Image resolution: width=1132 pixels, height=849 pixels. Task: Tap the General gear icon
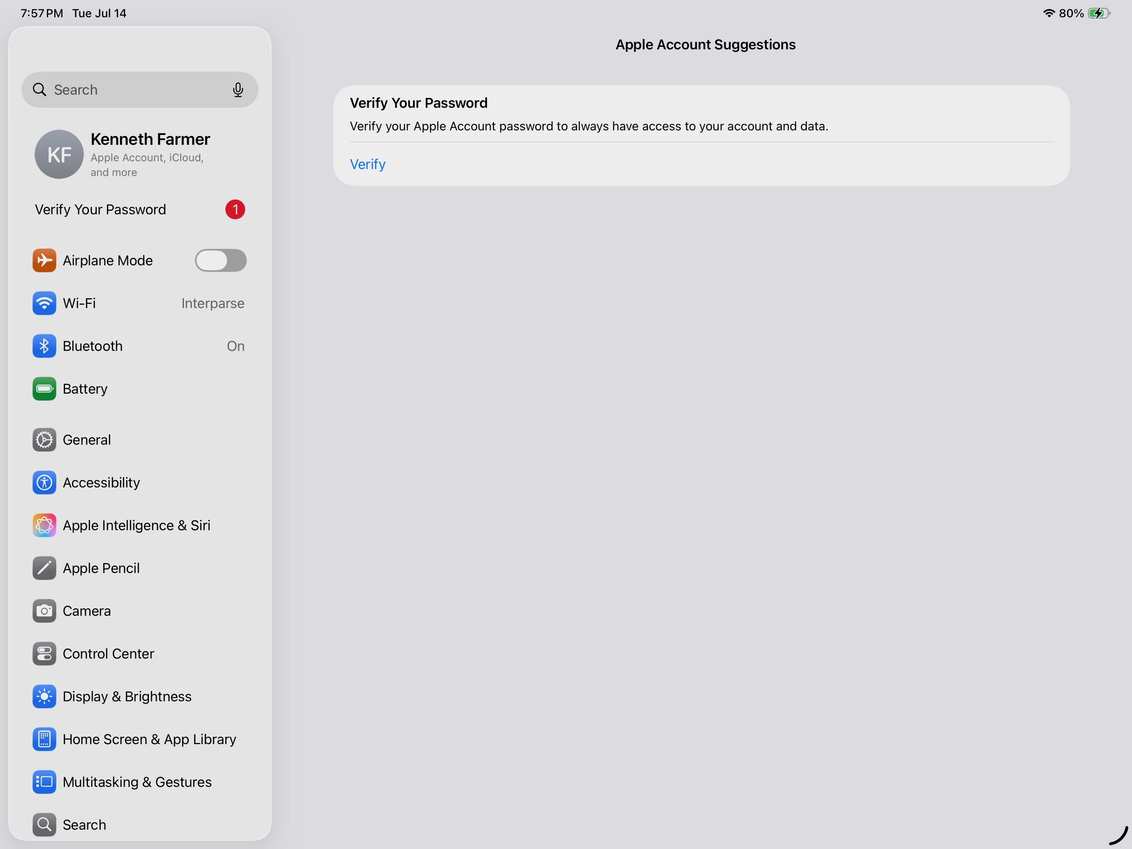(x=44, y=440)
